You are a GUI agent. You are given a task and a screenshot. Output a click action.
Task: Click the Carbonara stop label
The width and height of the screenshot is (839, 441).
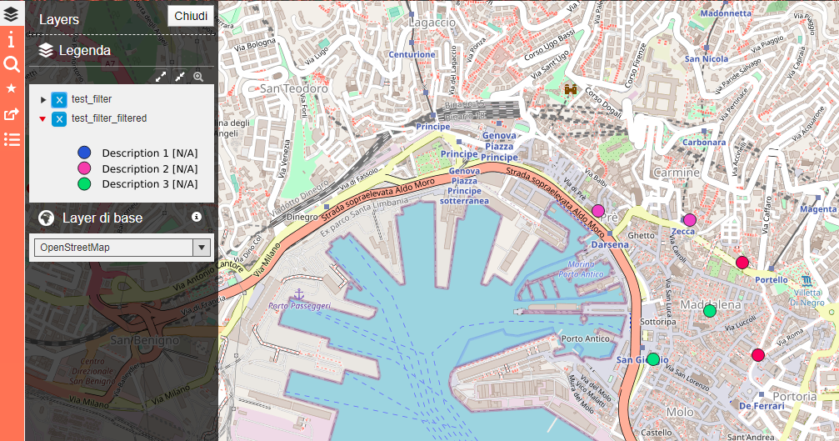coord(704,143)
